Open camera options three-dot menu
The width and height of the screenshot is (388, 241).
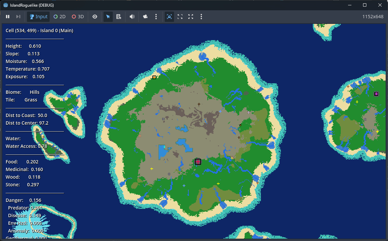(x=156, y=17)
